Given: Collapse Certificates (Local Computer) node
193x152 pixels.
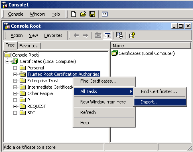Looking at the screenshot, I should 8,62.
